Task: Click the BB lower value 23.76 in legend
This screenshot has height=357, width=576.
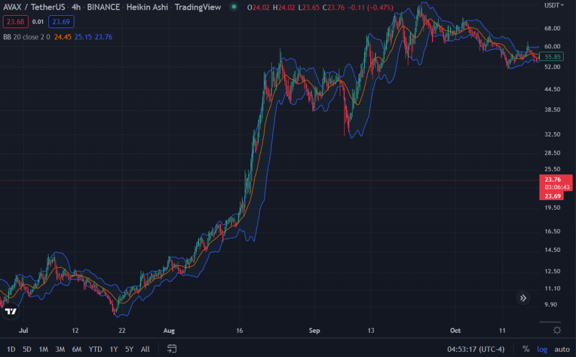Action: point(103,37)
